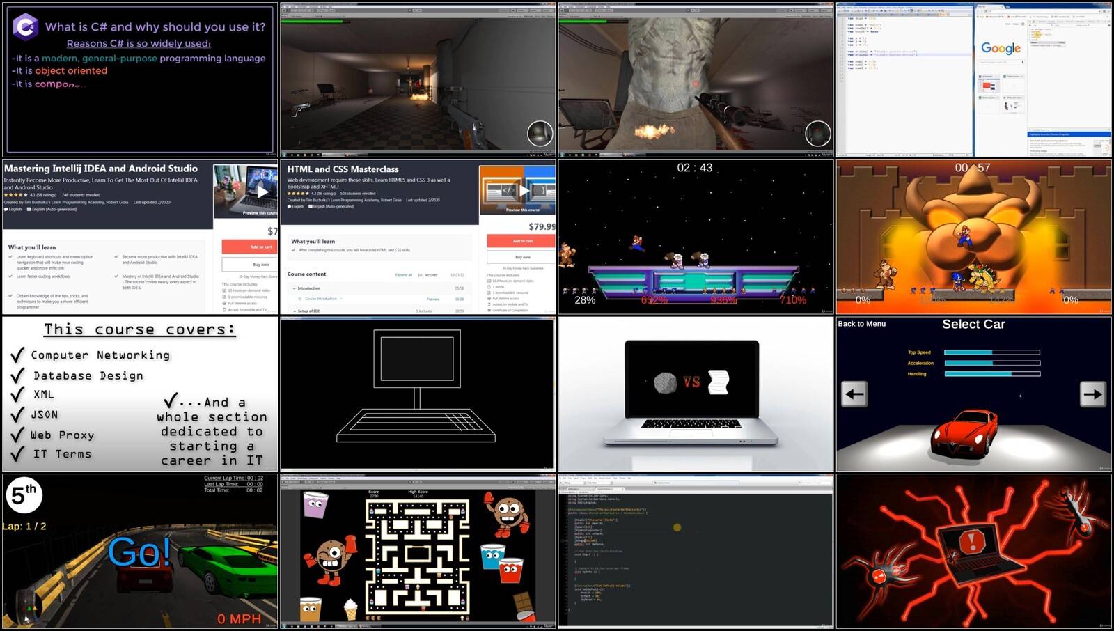Image resolution: width=1114 pixels, height=631 pixels.
Task: Open the 'Course Introduction' lecture link
Action: pyautogui.click(x=320, y=299)
